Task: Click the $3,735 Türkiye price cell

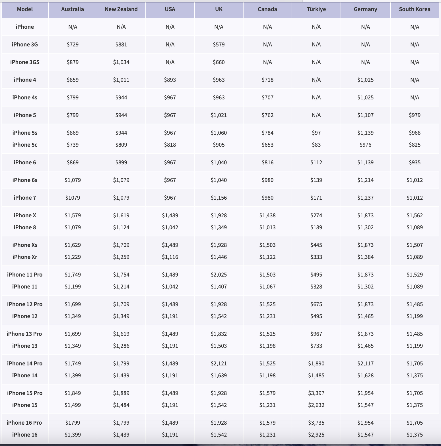Action: 316,423
